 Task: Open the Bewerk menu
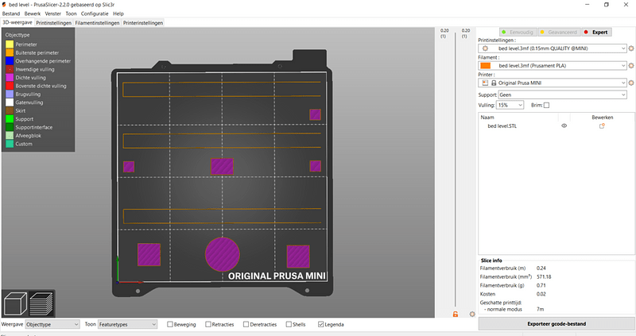(33, 14)
